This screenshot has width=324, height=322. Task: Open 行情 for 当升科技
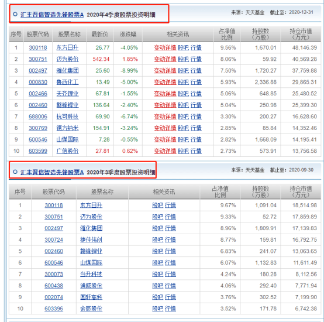tap(170, 274)
